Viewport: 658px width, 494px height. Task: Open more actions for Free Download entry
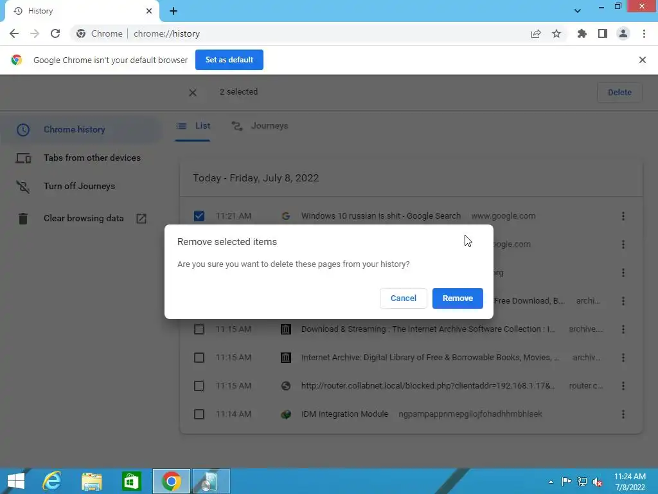(x=623, y=301)
